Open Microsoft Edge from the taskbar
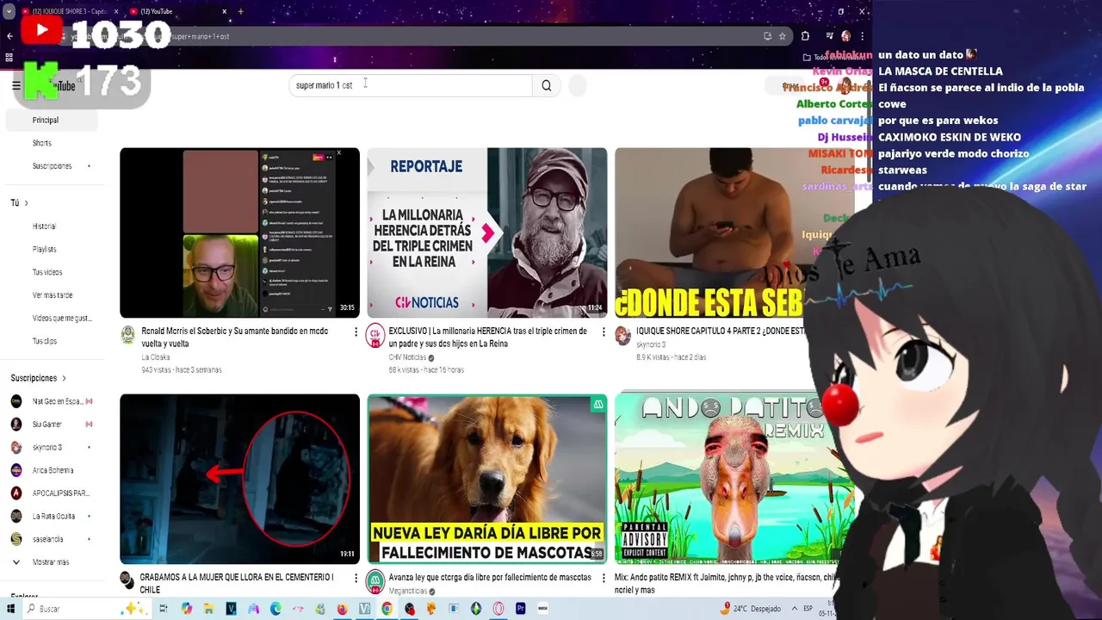The image size is (1102, 620). coord(275,609)
